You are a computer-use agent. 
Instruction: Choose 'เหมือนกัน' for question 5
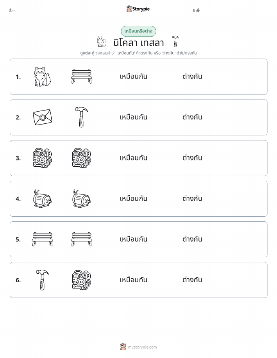pos(134,239)
